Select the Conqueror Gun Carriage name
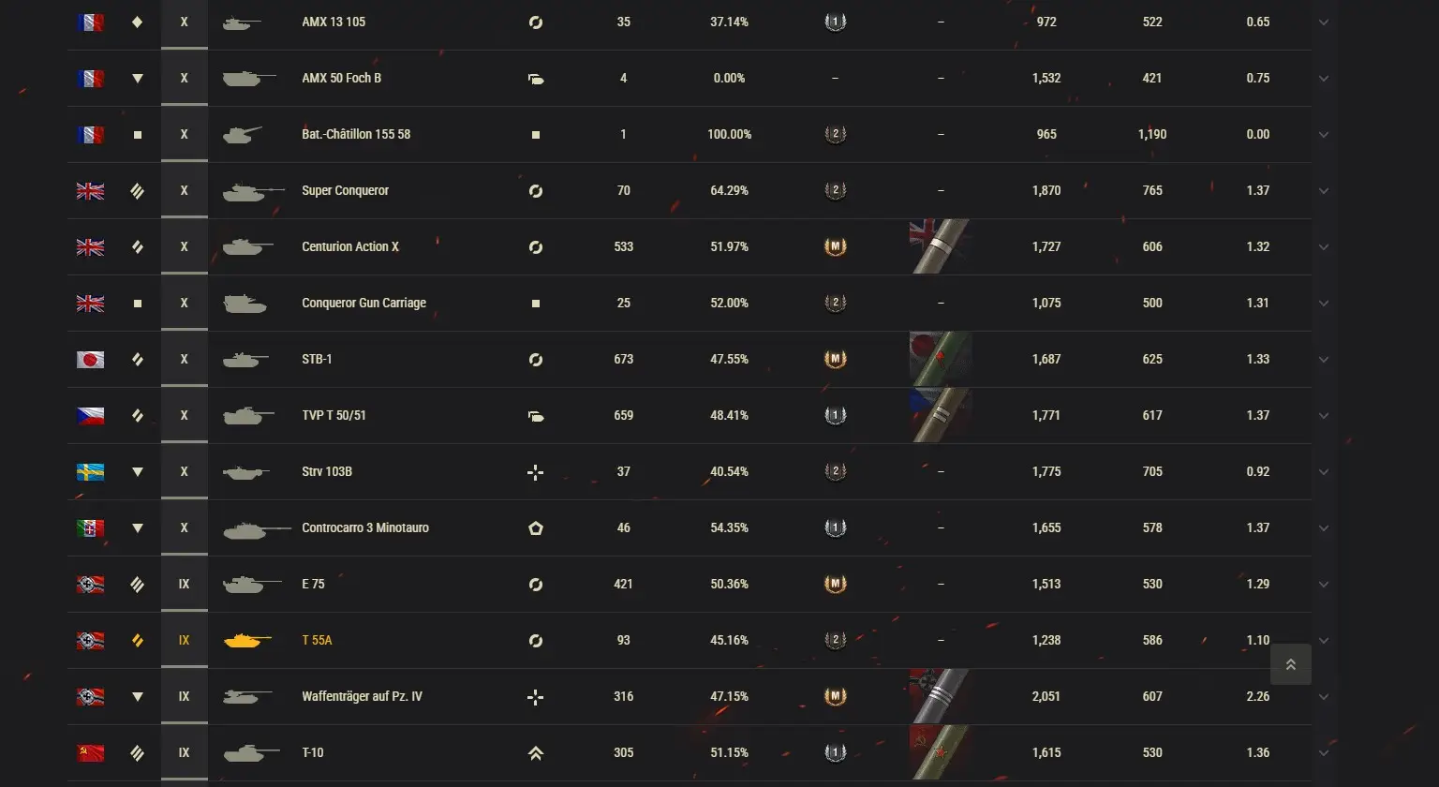The height and width of the screenshot is (787, 1439). coord(363,303)
